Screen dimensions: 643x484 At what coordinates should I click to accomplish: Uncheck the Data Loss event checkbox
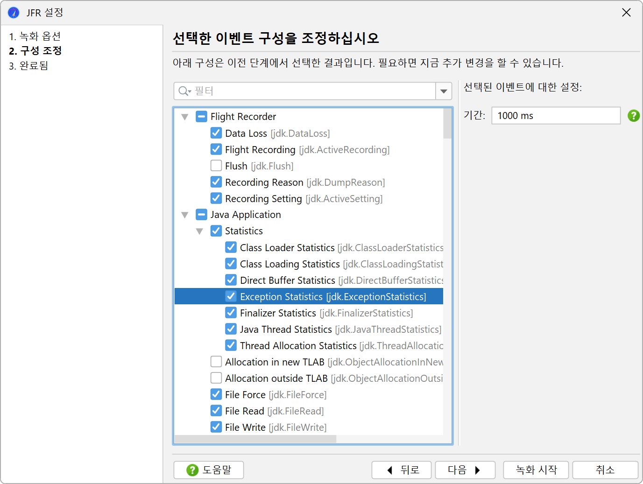click(216, 133)
